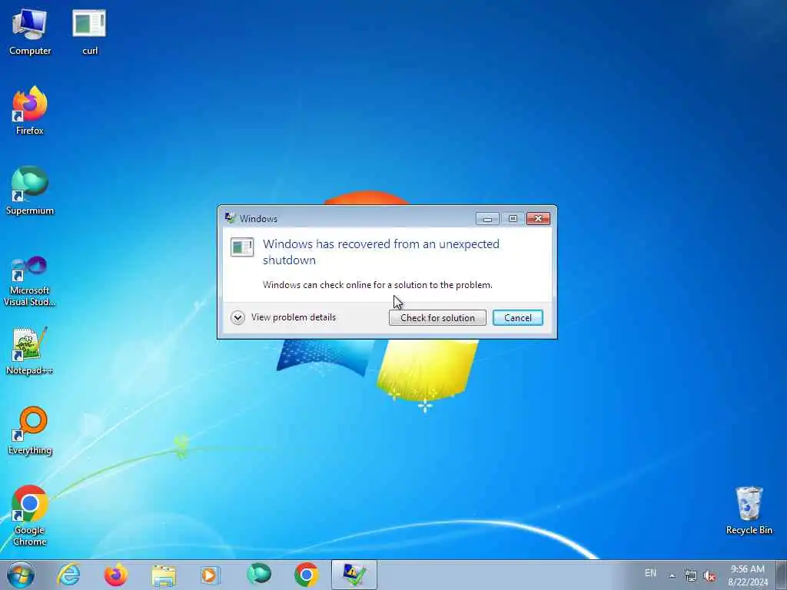Expand View problem details
The image size is (787, 590).
point(284,317)
